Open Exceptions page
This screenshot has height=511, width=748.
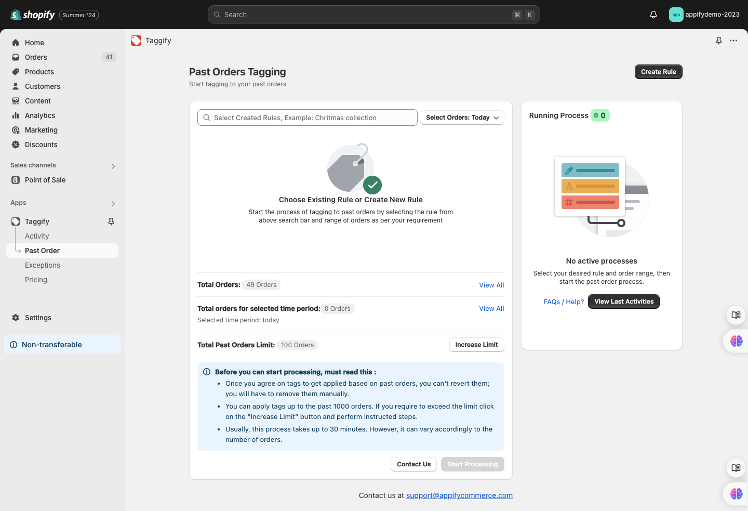tap(43, 265)
